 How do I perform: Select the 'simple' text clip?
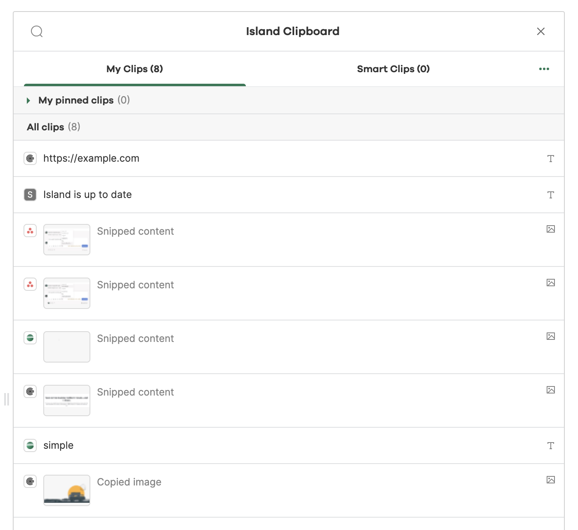(289, 445)
